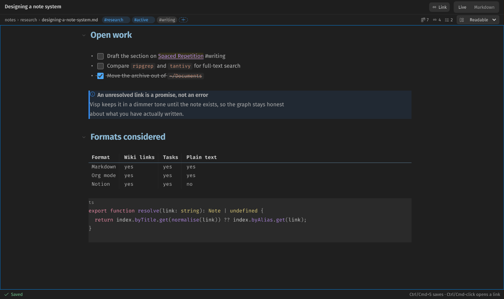Viewport: 504px width, 299px height.
Task: Open the Readable width dropdown
Action: click(x=478, y=20)
